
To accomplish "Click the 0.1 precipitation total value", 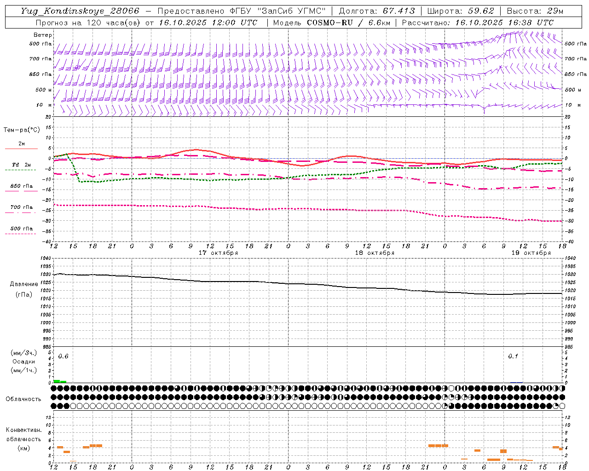I will point(513,356).
